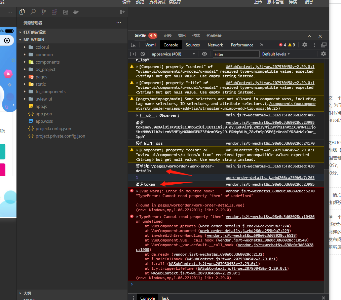Expand the "content" property warning
Image resolution: width=341 pixels, height=300 pixels.
137,67
